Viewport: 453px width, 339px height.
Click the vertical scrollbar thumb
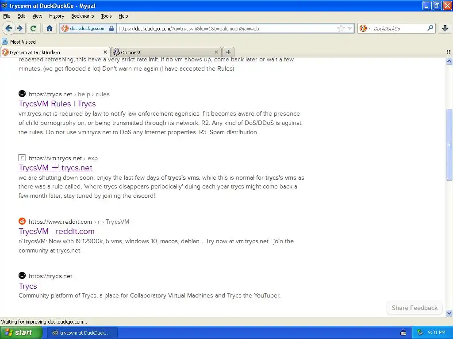click(449, 144)
